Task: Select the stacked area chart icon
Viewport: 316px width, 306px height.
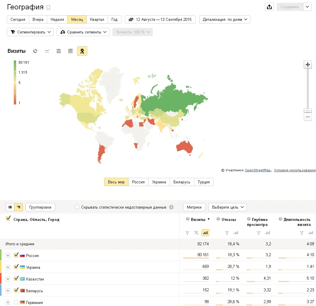Action: coord(59,51)
